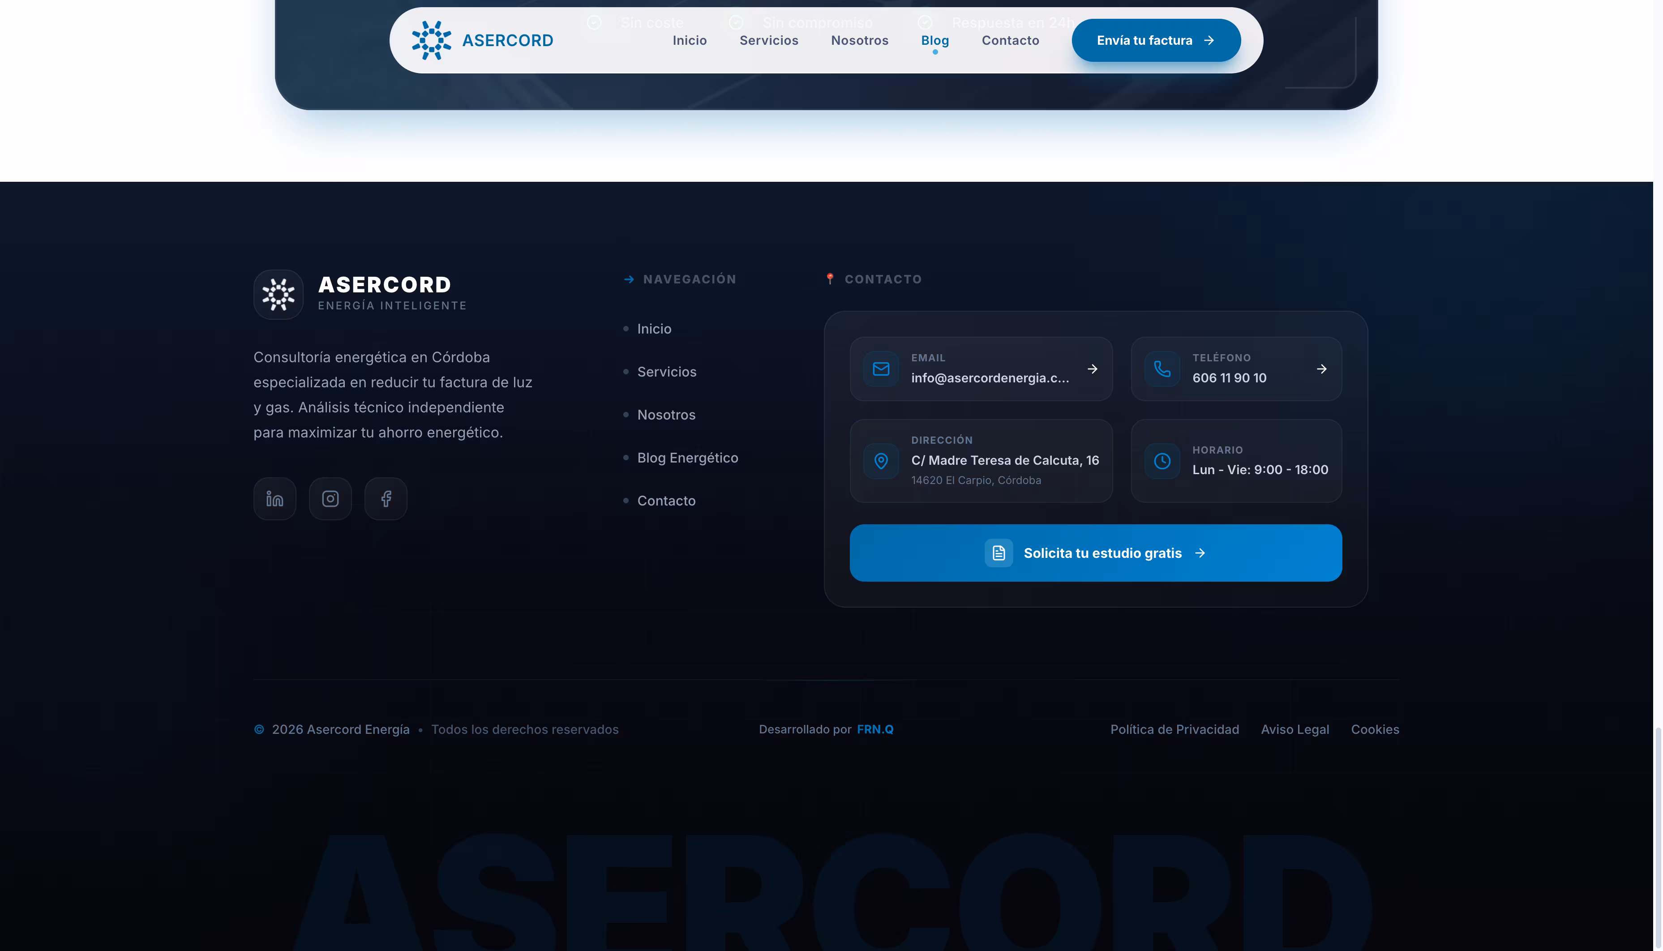
Task: Click the phone number 606 11 90 10
Action: 1229,378
